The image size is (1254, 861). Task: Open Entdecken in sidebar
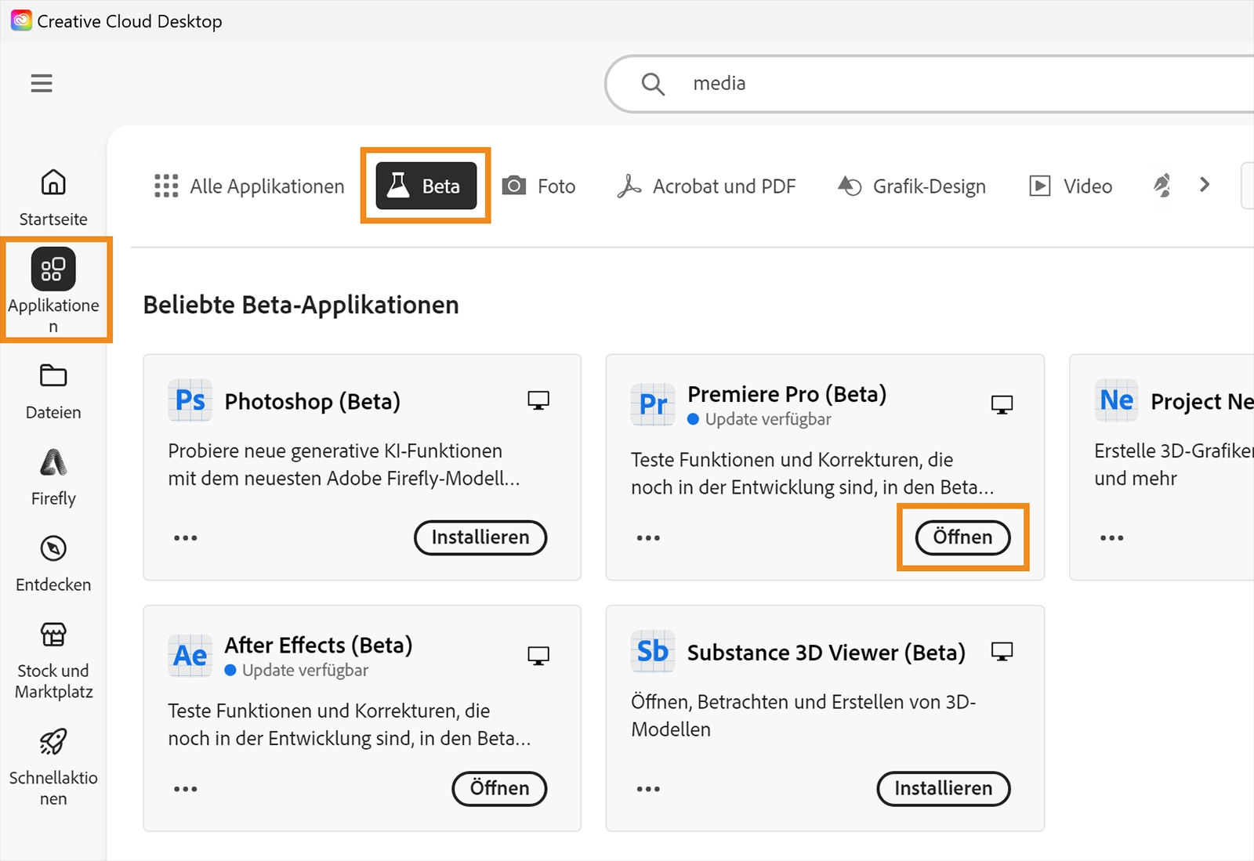53,564
